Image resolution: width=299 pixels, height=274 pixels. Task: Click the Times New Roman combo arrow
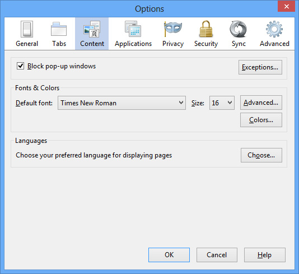(181, 103)
